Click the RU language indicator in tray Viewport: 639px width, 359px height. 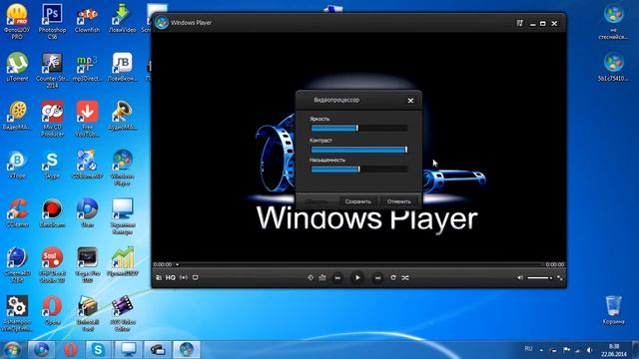point(528,349)
